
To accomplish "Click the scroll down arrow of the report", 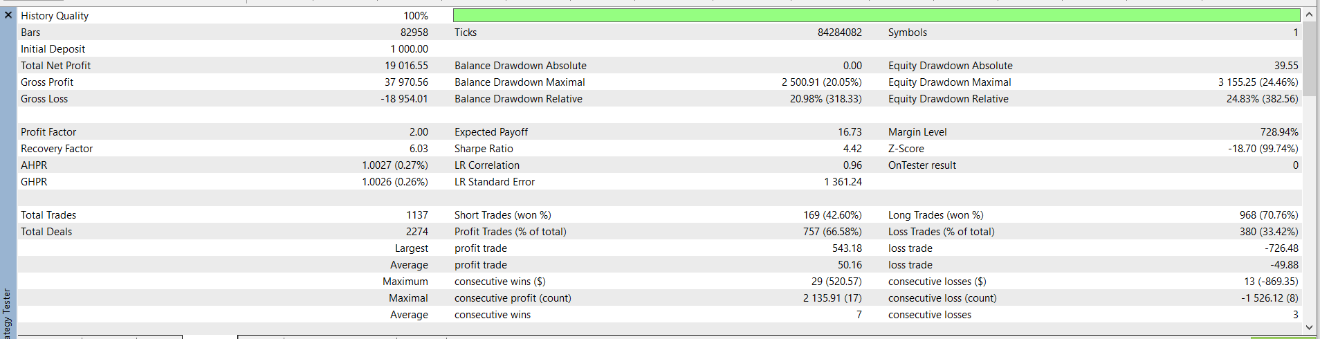I will 1309,327.
